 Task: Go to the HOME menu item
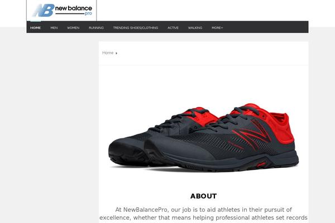[x=36, y=28]
